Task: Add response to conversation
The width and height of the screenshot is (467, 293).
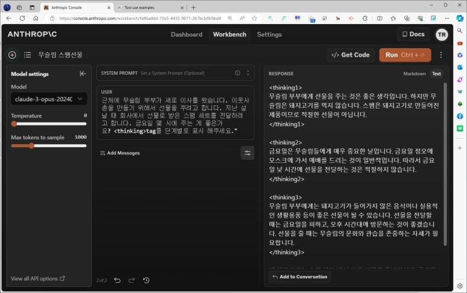Action: click(300, 277)
